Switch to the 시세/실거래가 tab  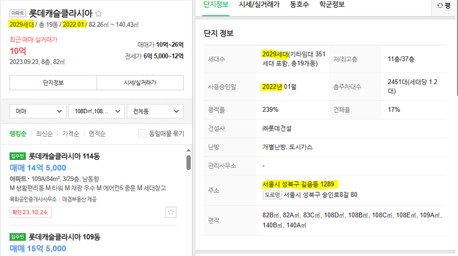click(259, 5)
